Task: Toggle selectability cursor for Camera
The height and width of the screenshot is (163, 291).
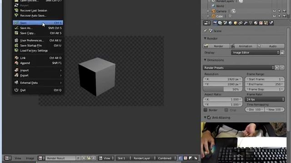Action: click(x=279, y=11)
